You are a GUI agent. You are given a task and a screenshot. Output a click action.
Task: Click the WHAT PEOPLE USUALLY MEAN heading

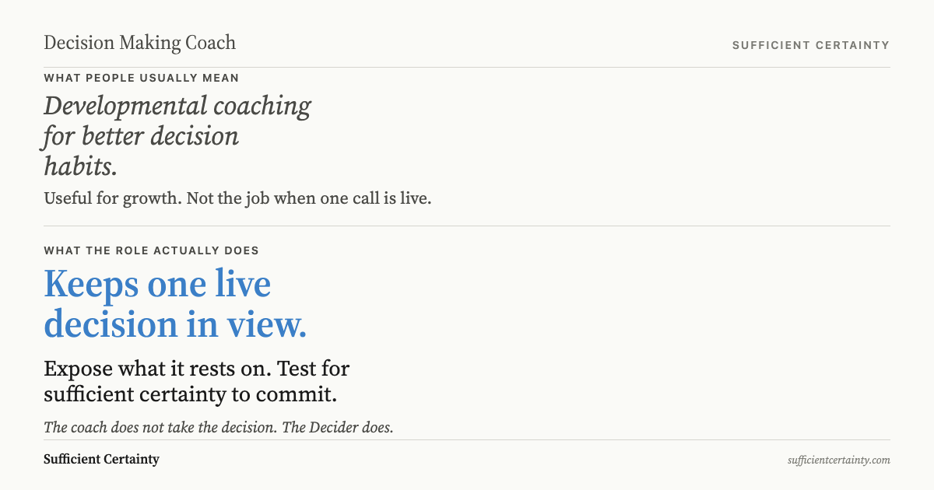coord(141,78)
